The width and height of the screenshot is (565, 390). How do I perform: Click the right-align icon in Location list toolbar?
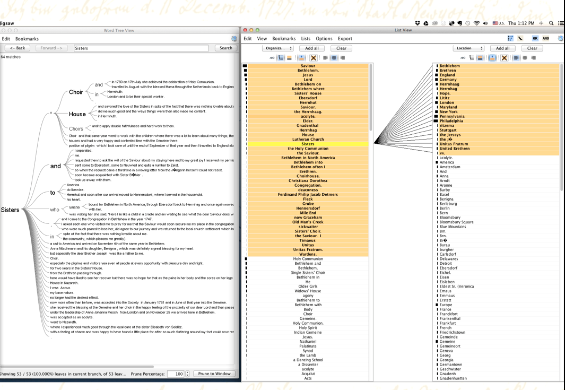[533, 58]
